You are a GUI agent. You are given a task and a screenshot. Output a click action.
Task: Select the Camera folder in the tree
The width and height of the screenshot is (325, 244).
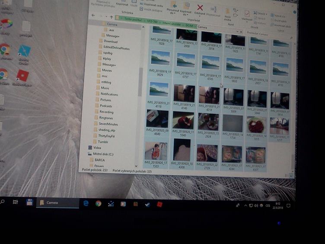(112, 24)
